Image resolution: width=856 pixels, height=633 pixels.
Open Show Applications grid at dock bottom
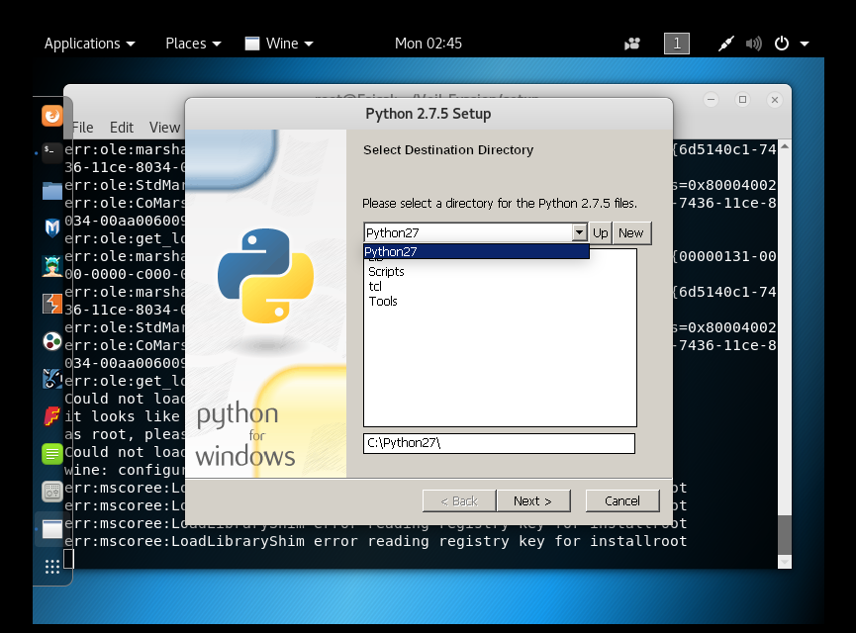click(50, 566)
